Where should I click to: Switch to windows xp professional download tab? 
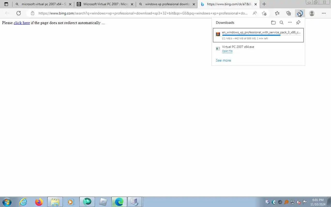[x=167, y=4]
